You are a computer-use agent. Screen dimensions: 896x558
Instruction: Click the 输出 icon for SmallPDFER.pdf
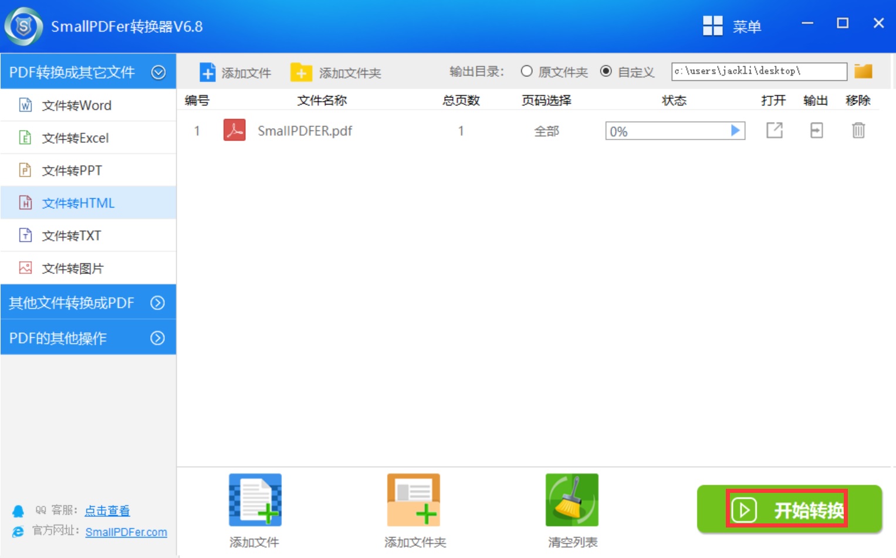(x=816, y=130)
